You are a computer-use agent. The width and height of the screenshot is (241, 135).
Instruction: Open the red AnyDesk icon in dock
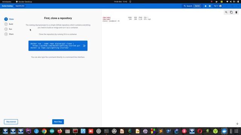91,131
